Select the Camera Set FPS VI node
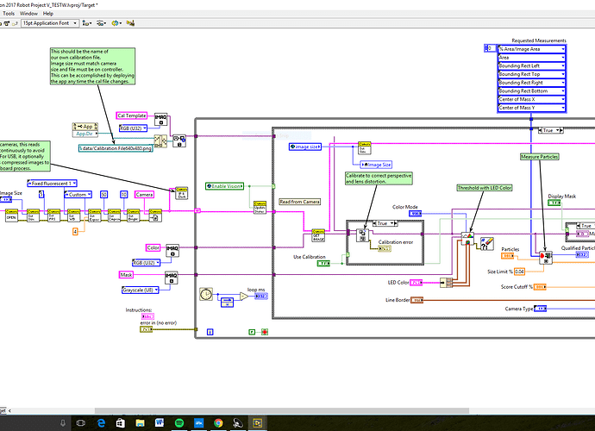595x431 pixels. (x=53, y=215)
